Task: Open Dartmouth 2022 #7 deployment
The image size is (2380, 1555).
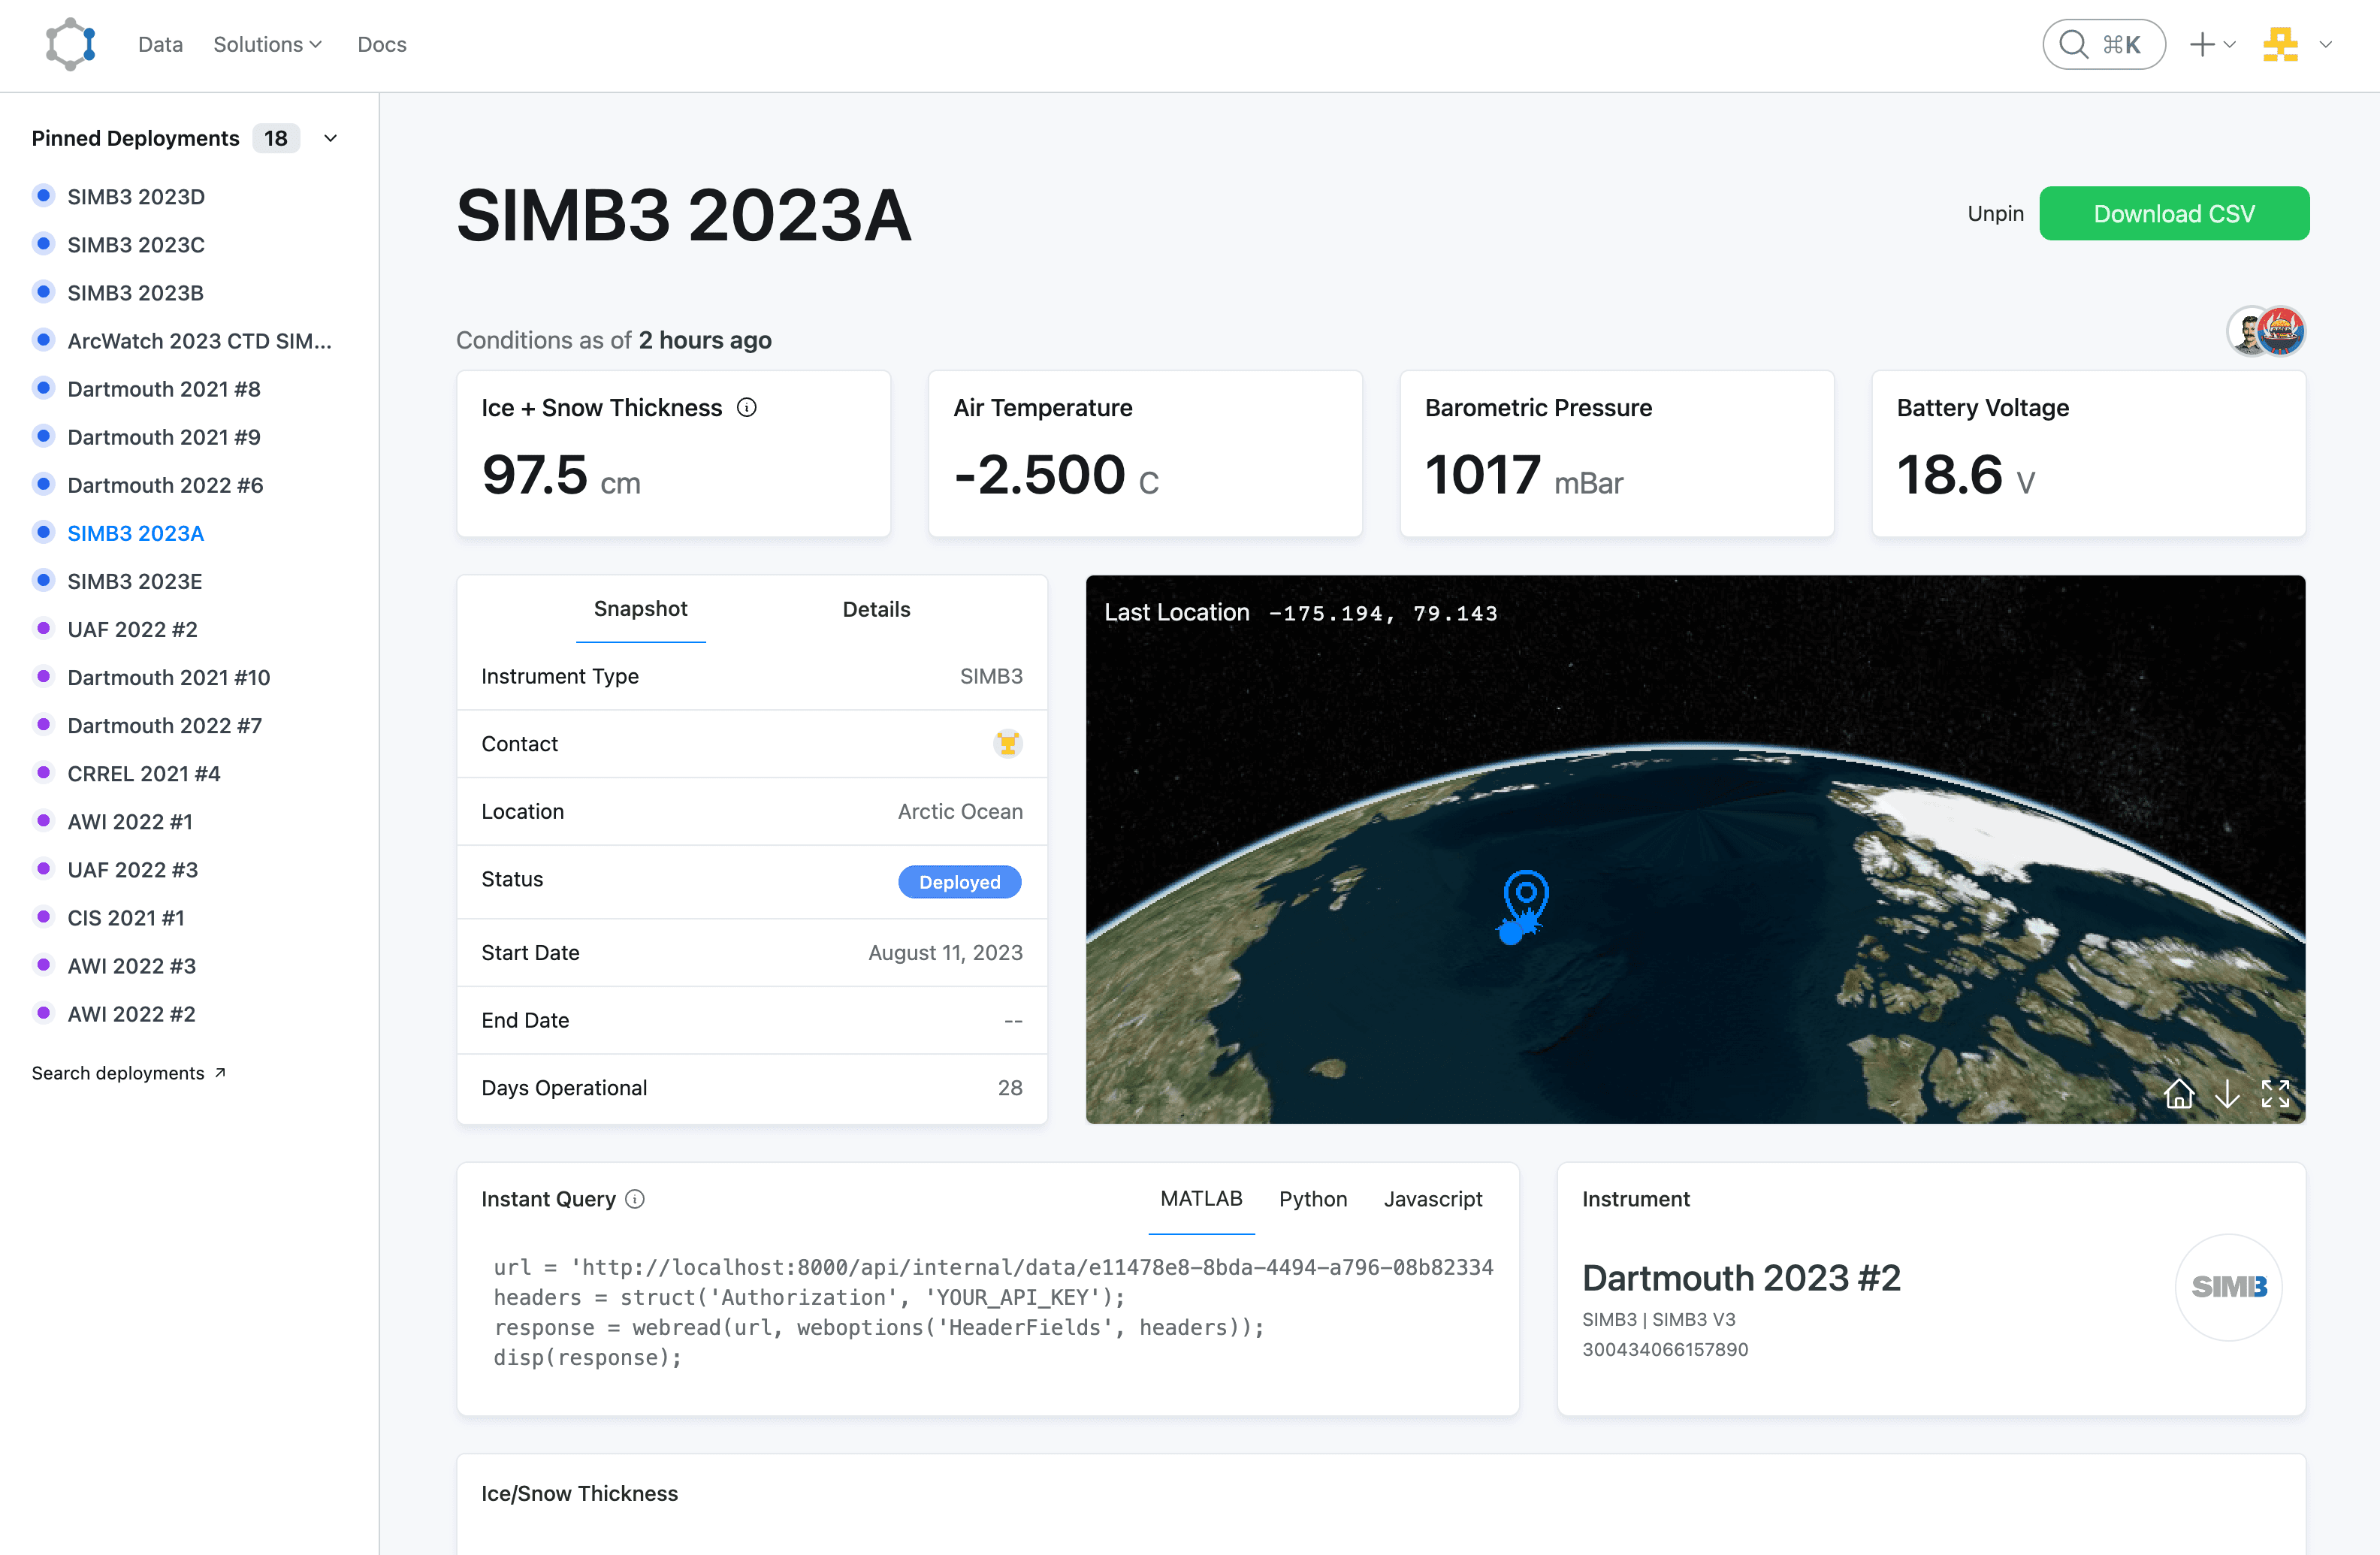Action: (x=164, y=725)
